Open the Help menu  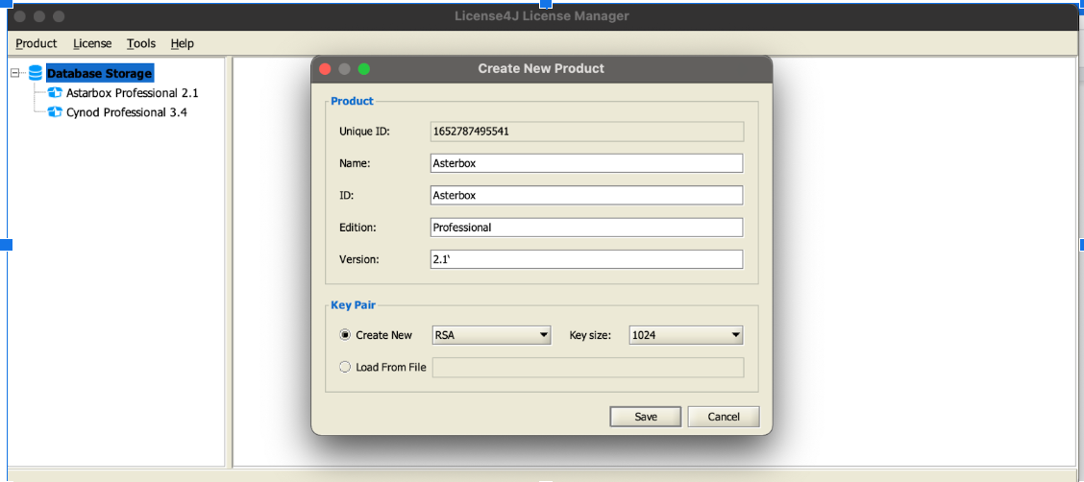click(183, 43)
